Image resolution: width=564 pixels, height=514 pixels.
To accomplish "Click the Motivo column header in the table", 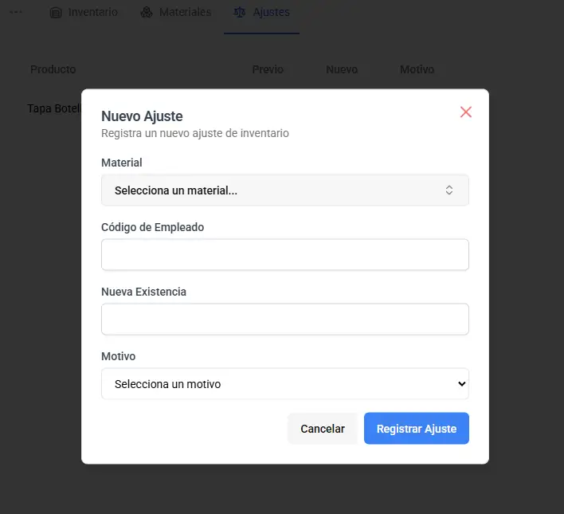I will coord(417,69).
